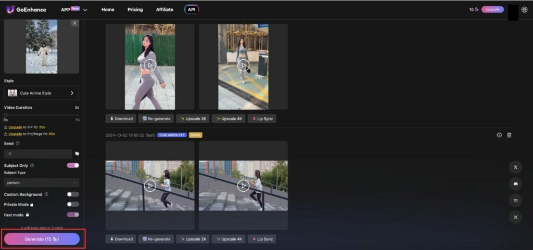Screen dimensions: 533x250
Task: Open the X (Twitter) share icon
Action: 515,167
